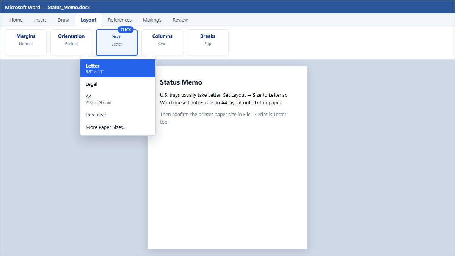
Task: Open More Paper Sizes dialog
Action: [x=118, y=127]
